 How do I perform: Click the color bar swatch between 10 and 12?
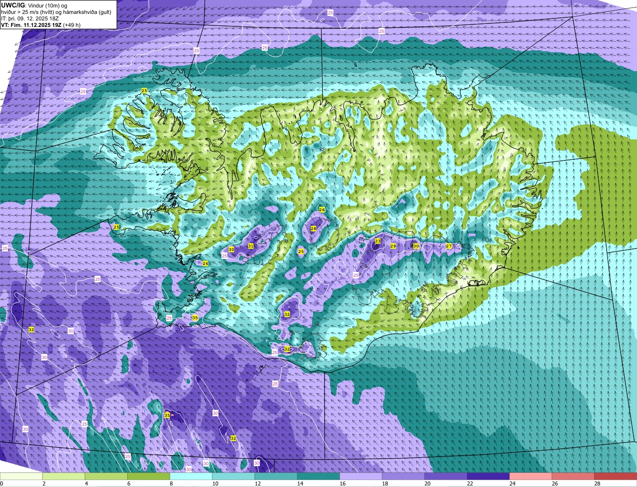[233, 476]
